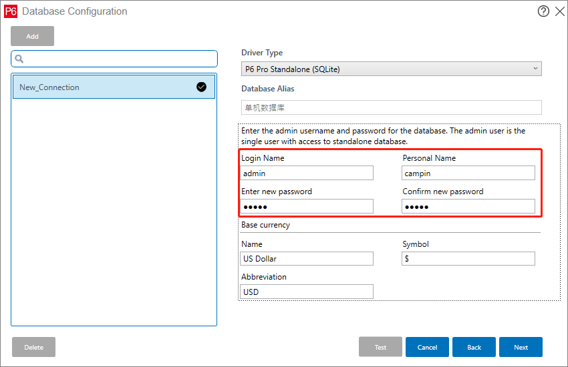Edit the Login Name field
This screenshot has width=568, height=367.
pos(307,173)
